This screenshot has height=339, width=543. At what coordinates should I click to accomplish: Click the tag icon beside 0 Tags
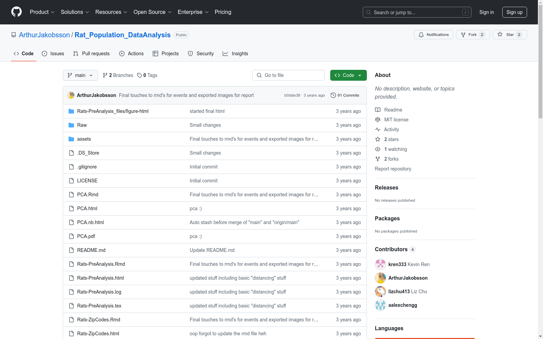pyautogui.click(x=139, y=75)
